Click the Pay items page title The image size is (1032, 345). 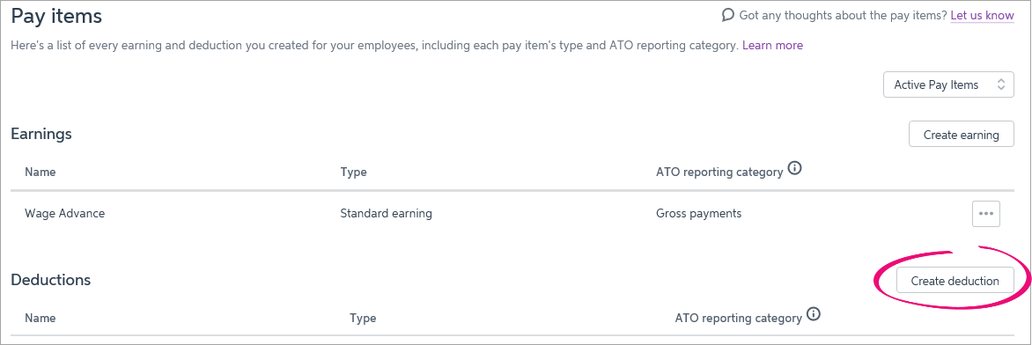coord(56,16)
